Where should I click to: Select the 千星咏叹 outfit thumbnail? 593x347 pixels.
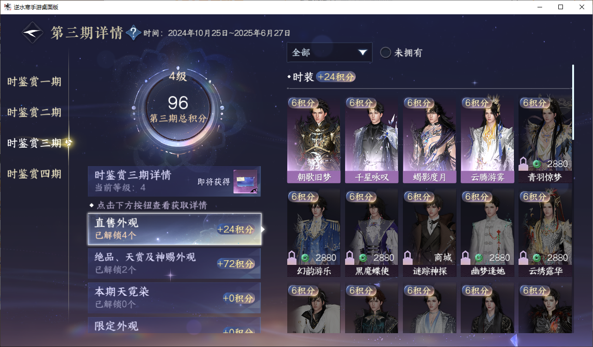[371, 140]
